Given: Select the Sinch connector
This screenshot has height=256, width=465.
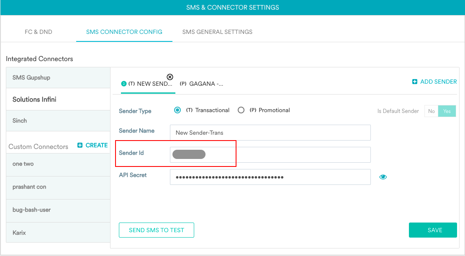Looking at the screenshot, I should click(x=58, y=120).
